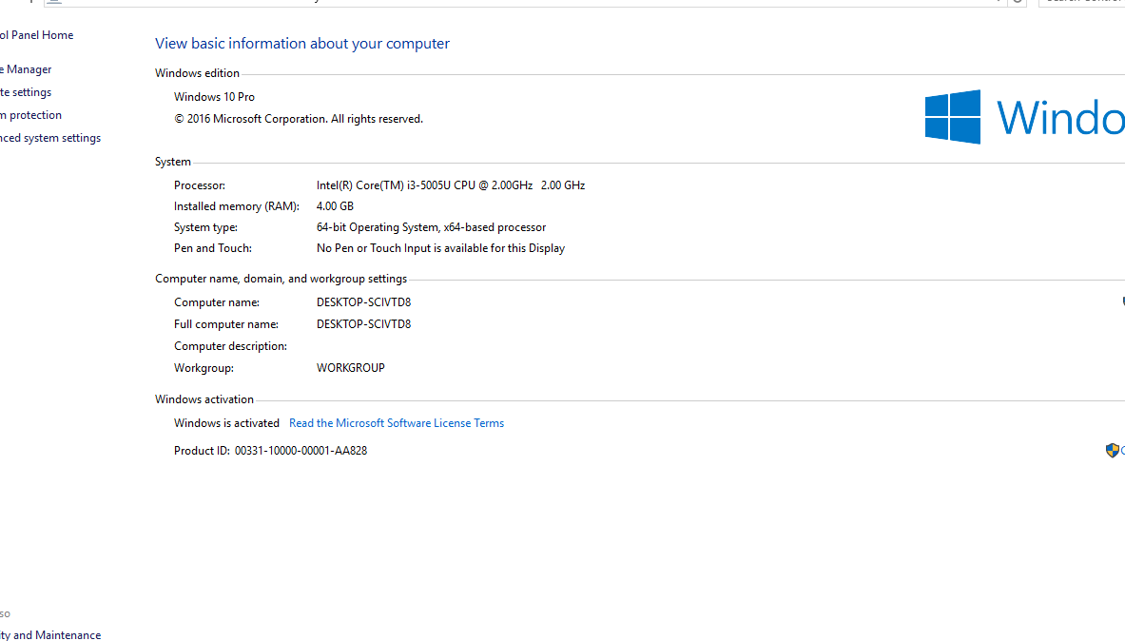The height and width of the screenshot is (641, 1125).
Task: Click the WORKGROUP value
Action: [x=350, y=368]
